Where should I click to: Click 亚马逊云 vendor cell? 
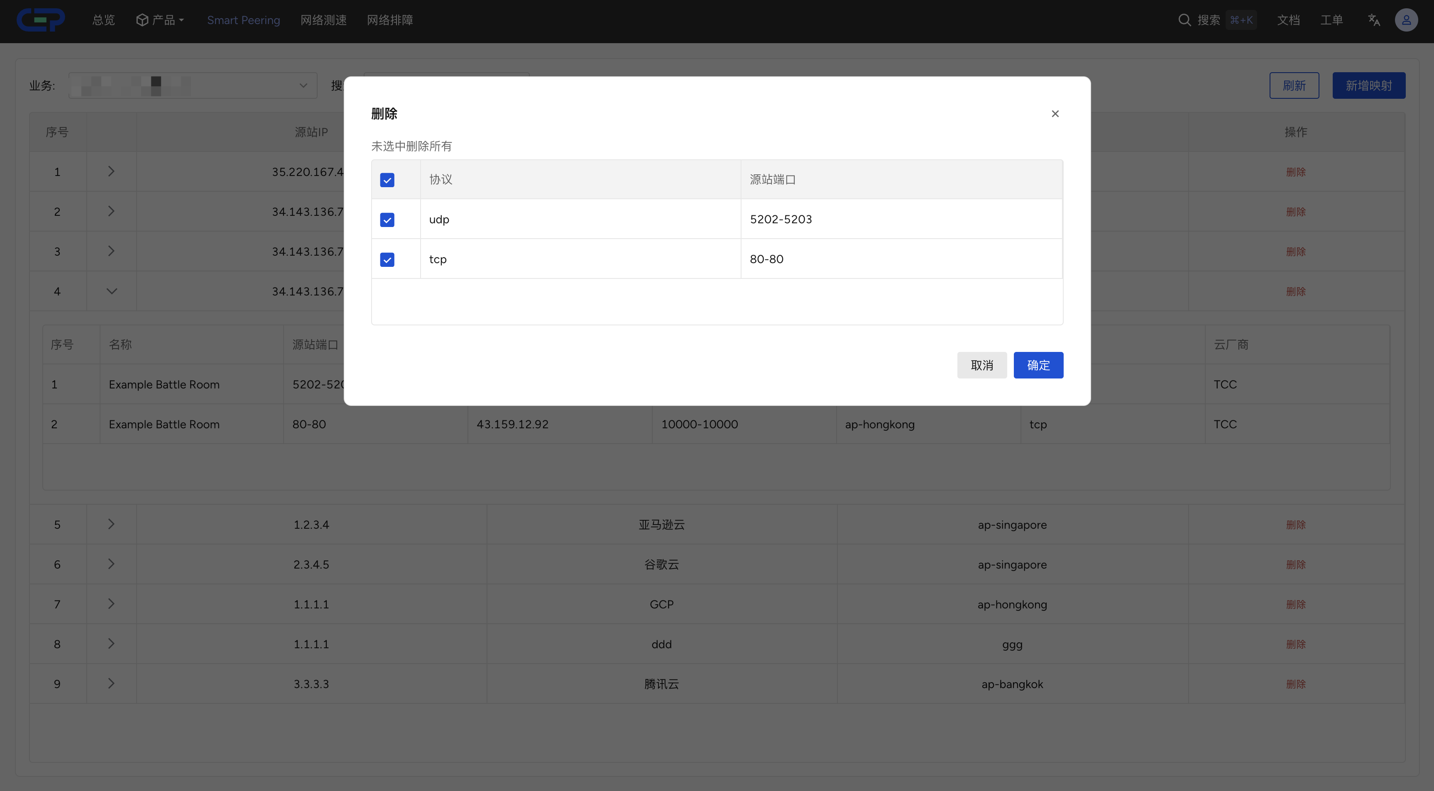click(x=661, y=525)
